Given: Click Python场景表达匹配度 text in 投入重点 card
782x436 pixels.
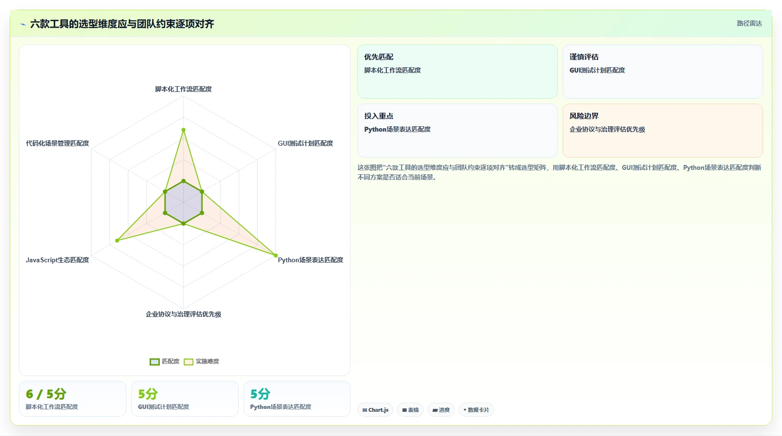Looking at the screenshot, I should (398, 129).
